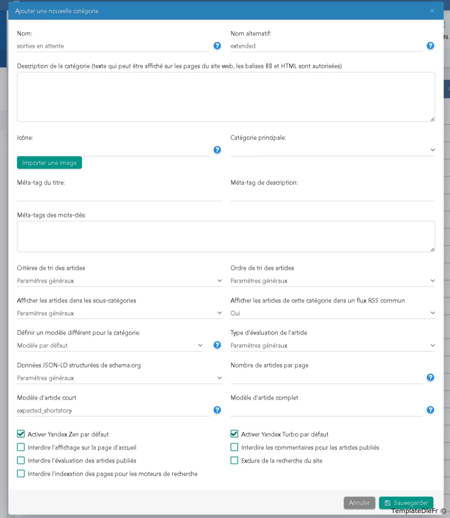The image size is (450, 518).
Task: Check Interdire l'affichage sur la page d'accueil
Action: 21,447
